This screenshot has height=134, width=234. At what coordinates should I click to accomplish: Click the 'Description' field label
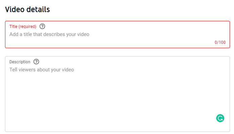click(20, 62)
